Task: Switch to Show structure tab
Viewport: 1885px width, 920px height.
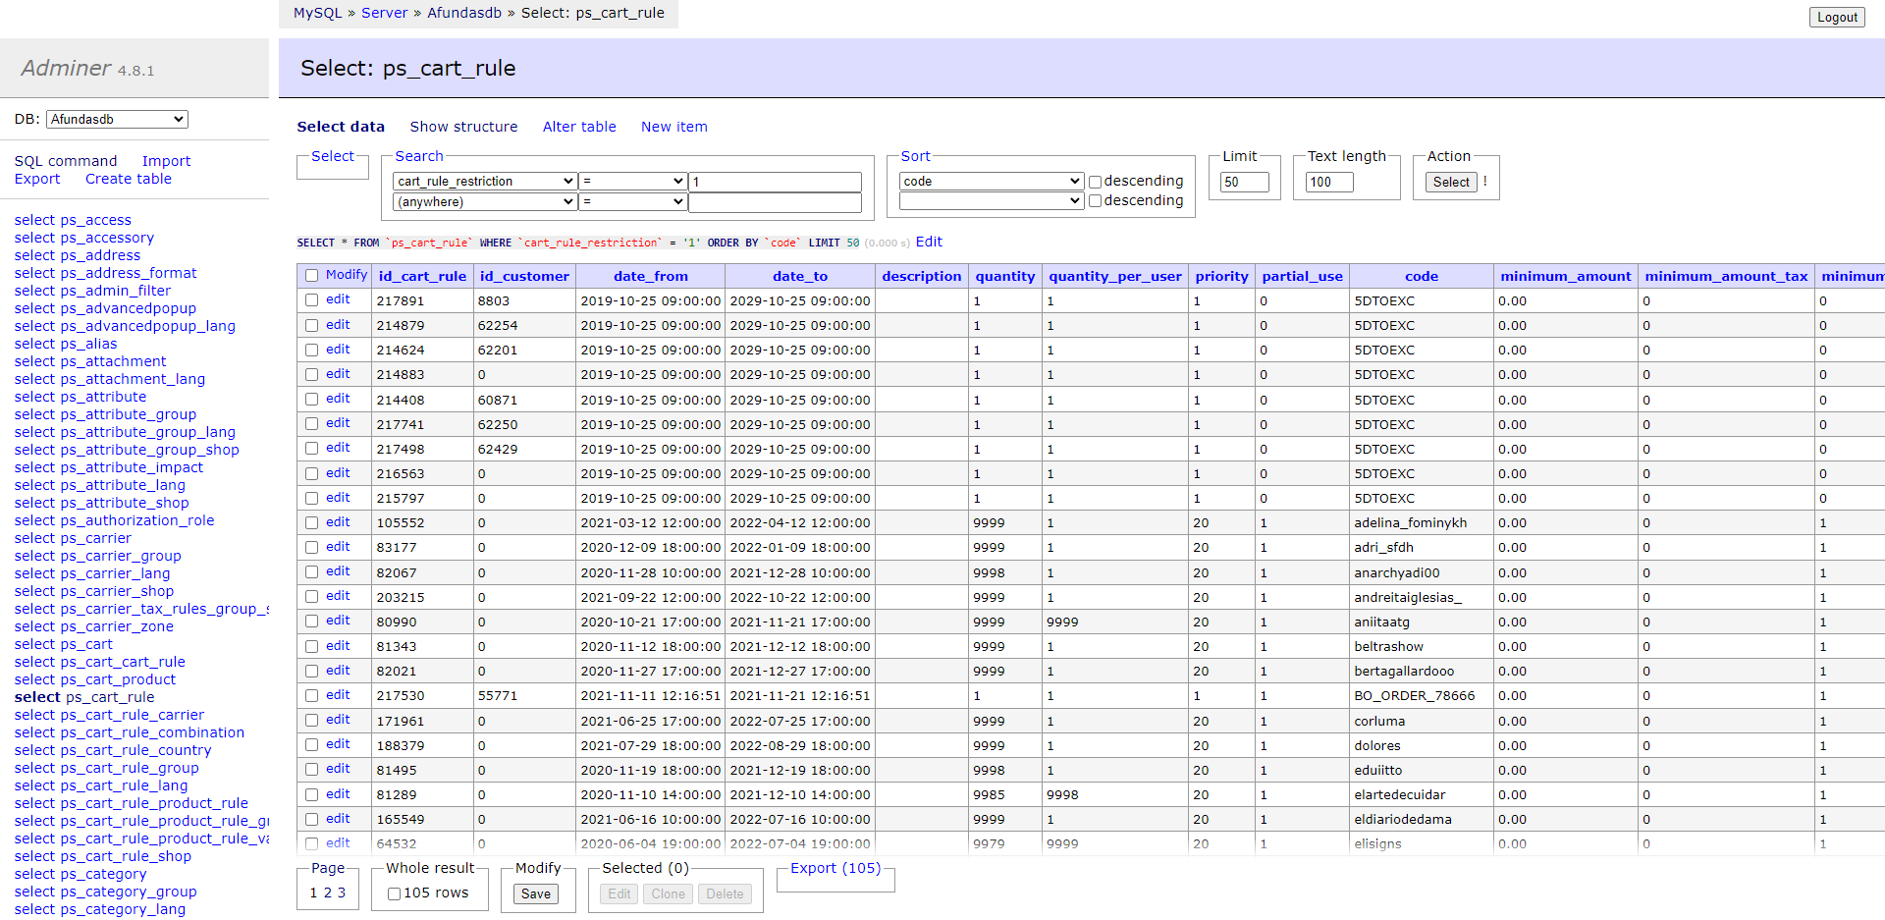Action: [x=463, y=127]
